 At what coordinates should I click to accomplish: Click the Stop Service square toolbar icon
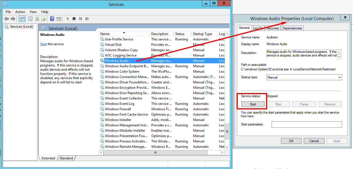[74, 19]
